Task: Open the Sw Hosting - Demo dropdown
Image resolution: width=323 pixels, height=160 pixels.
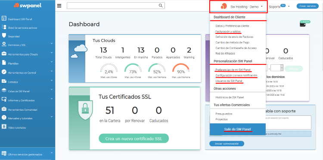Action: [x=239, y=7]
